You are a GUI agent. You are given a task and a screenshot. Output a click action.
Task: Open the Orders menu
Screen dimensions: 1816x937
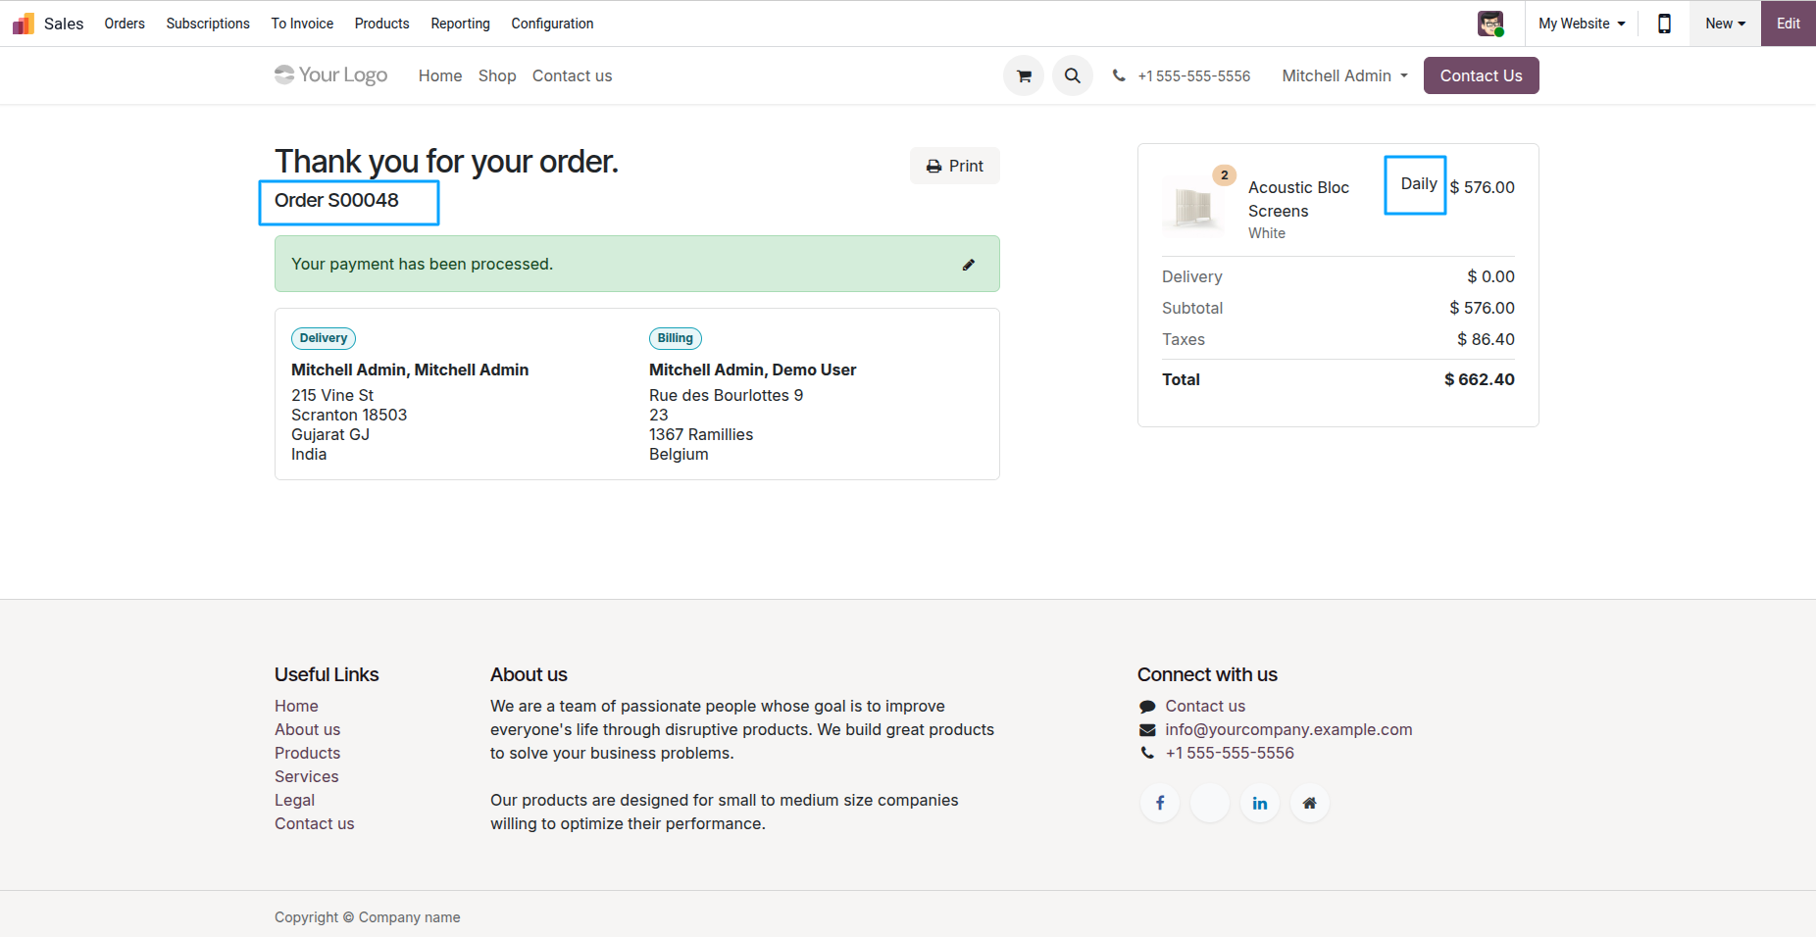(125, 24)
